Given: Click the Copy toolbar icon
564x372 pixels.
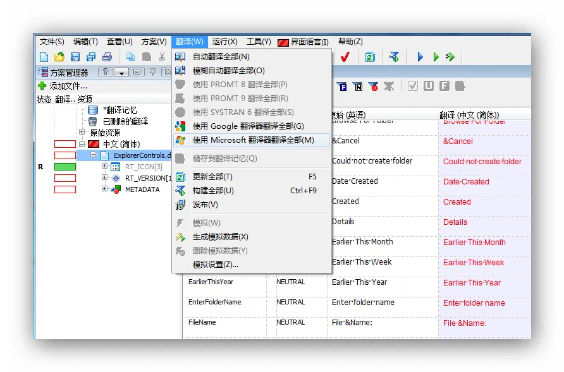Looking at the screenshot, I should 131,57.
